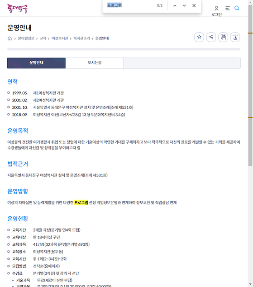253x287 pixels.
Task: Close the find-in-page bar
Action: pyautogui.click(x=194, y=6)
